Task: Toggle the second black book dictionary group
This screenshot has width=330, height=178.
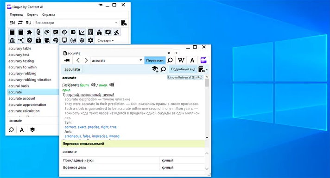Action: point(21,32)
